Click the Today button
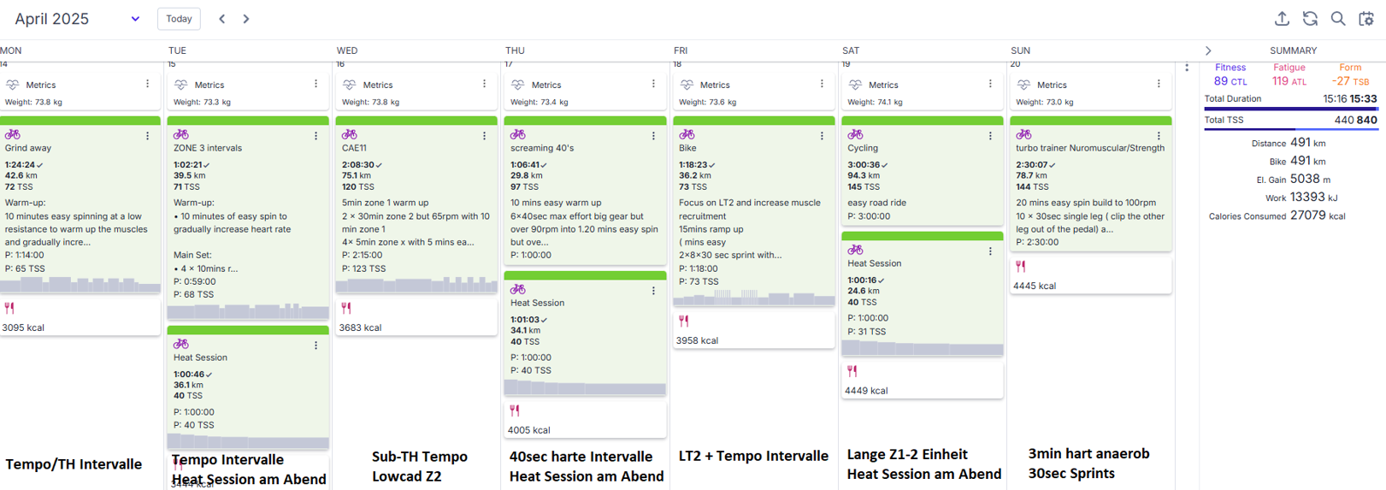Viewport: 1386px width, 490px height. pyautogui.click(x=179, y=19)
